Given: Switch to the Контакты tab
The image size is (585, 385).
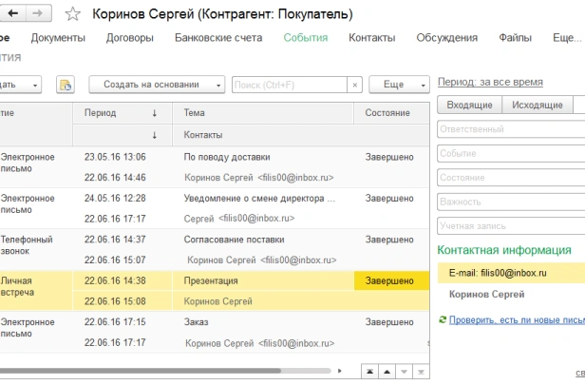Looking at the screenshot, I should point(372,38).
